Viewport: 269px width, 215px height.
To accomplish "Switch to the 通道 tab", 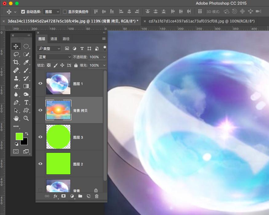I will 54,39.
